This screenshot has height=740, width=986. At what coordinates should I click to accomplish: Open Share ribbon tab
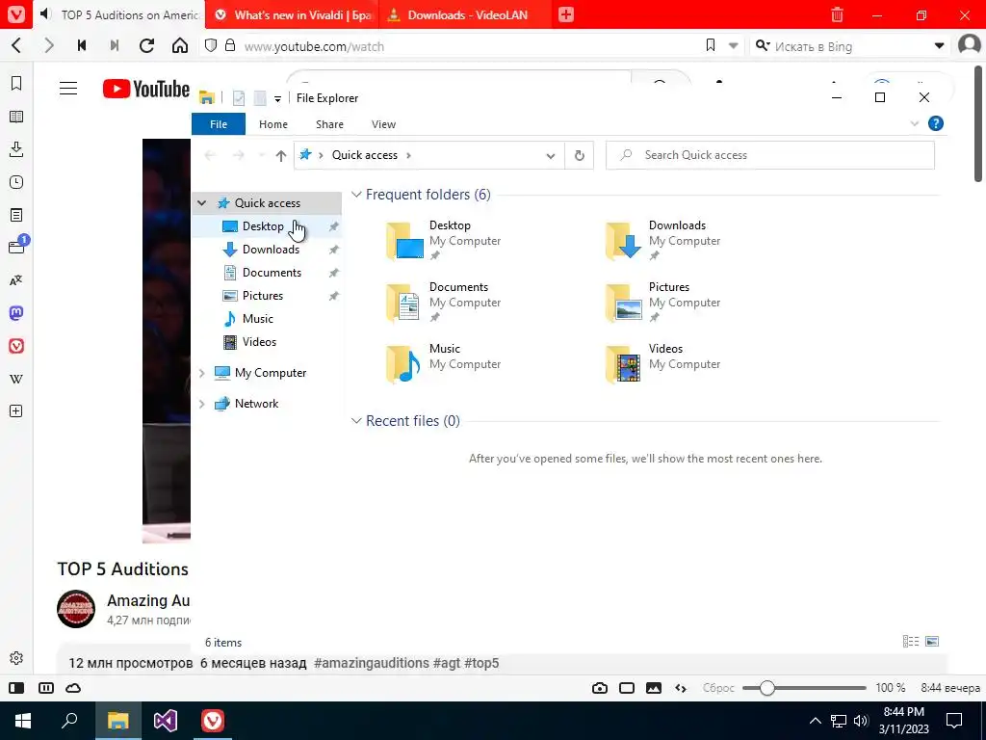tap(329, 124)
